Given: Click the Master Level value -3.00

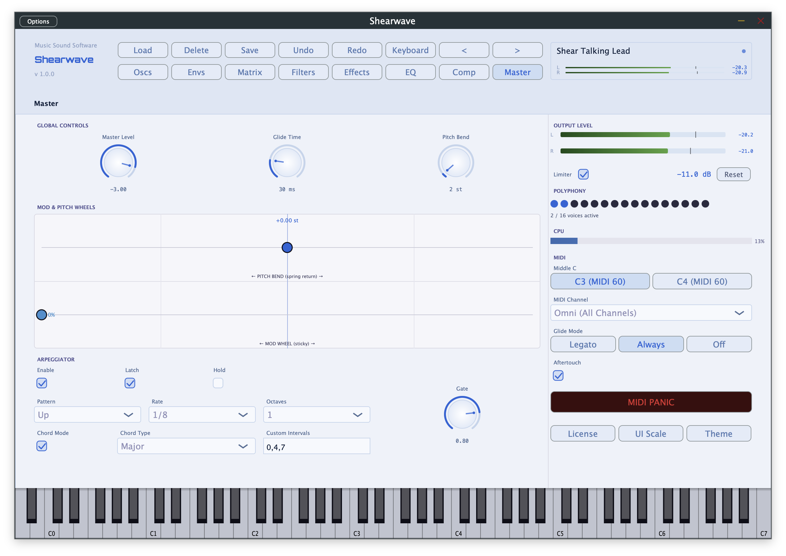Looking at the screenshot, I should pos(118,189).
